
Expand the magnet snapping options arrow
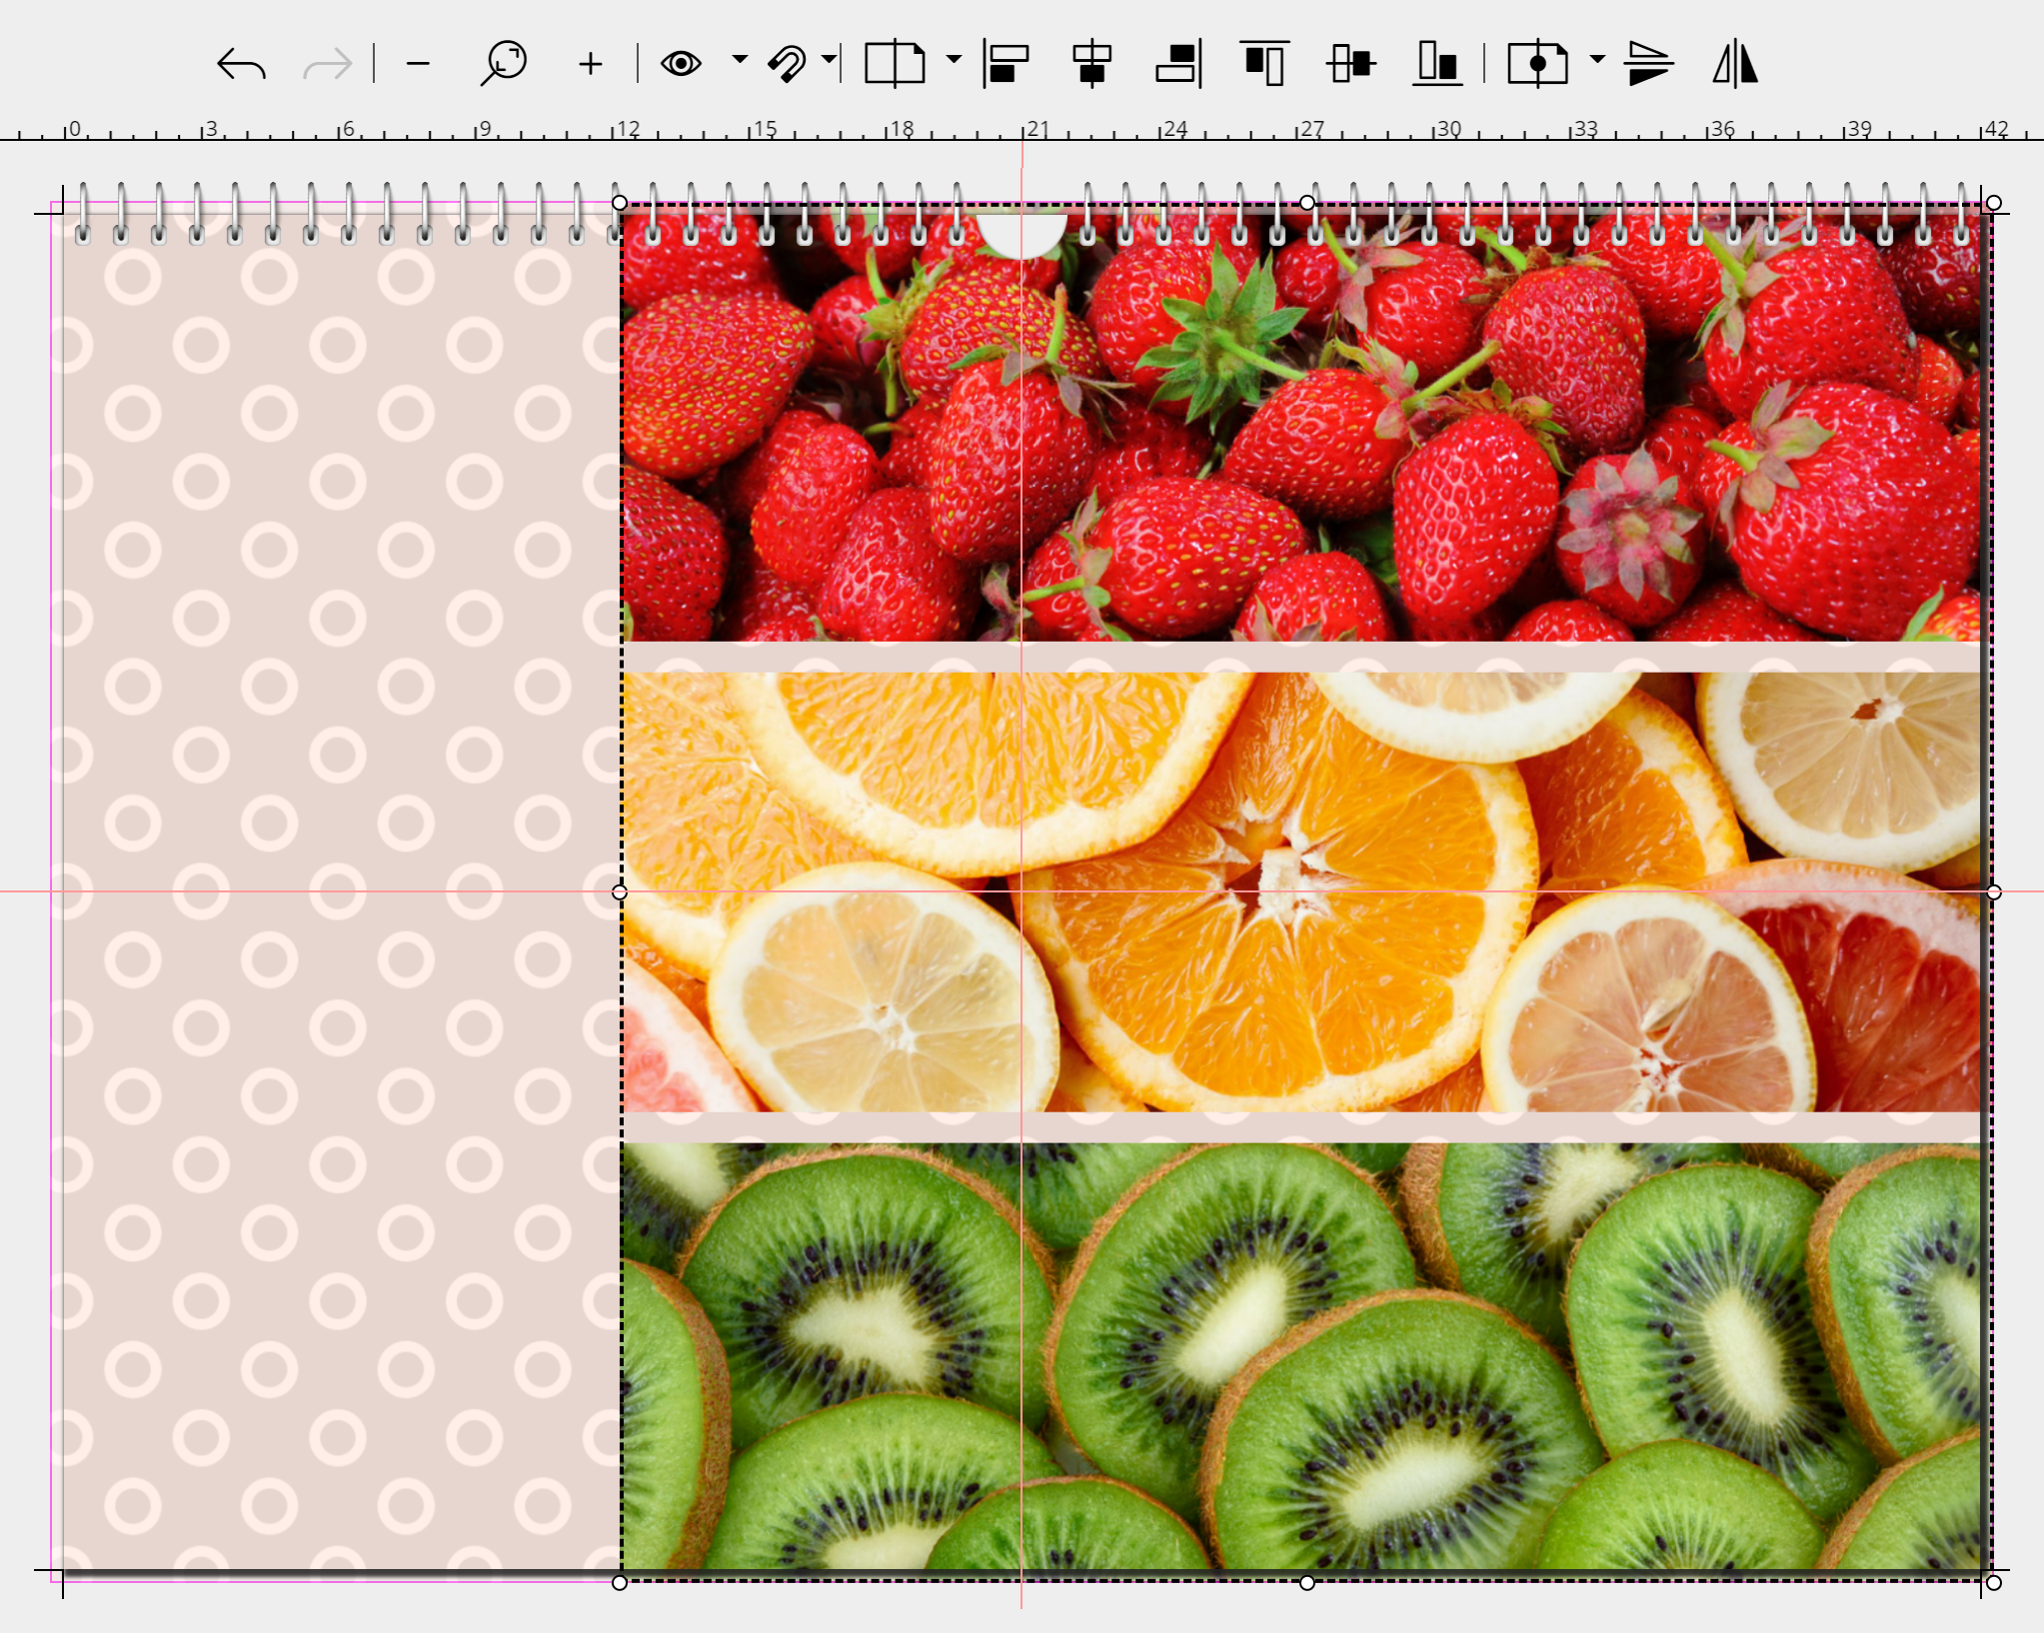[829, 60]
